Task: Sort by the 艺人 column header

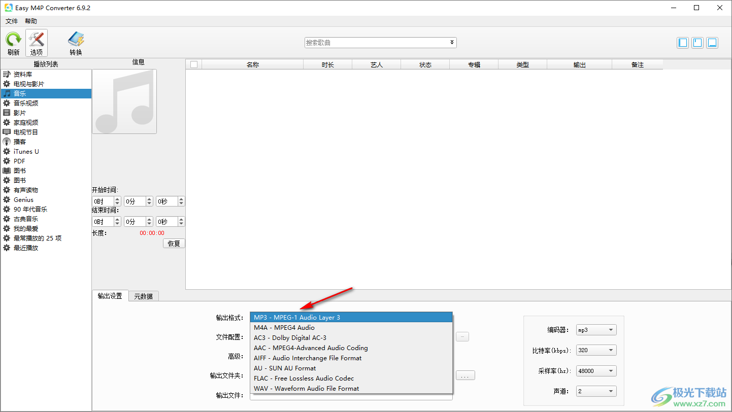Action: coord(376,64)
